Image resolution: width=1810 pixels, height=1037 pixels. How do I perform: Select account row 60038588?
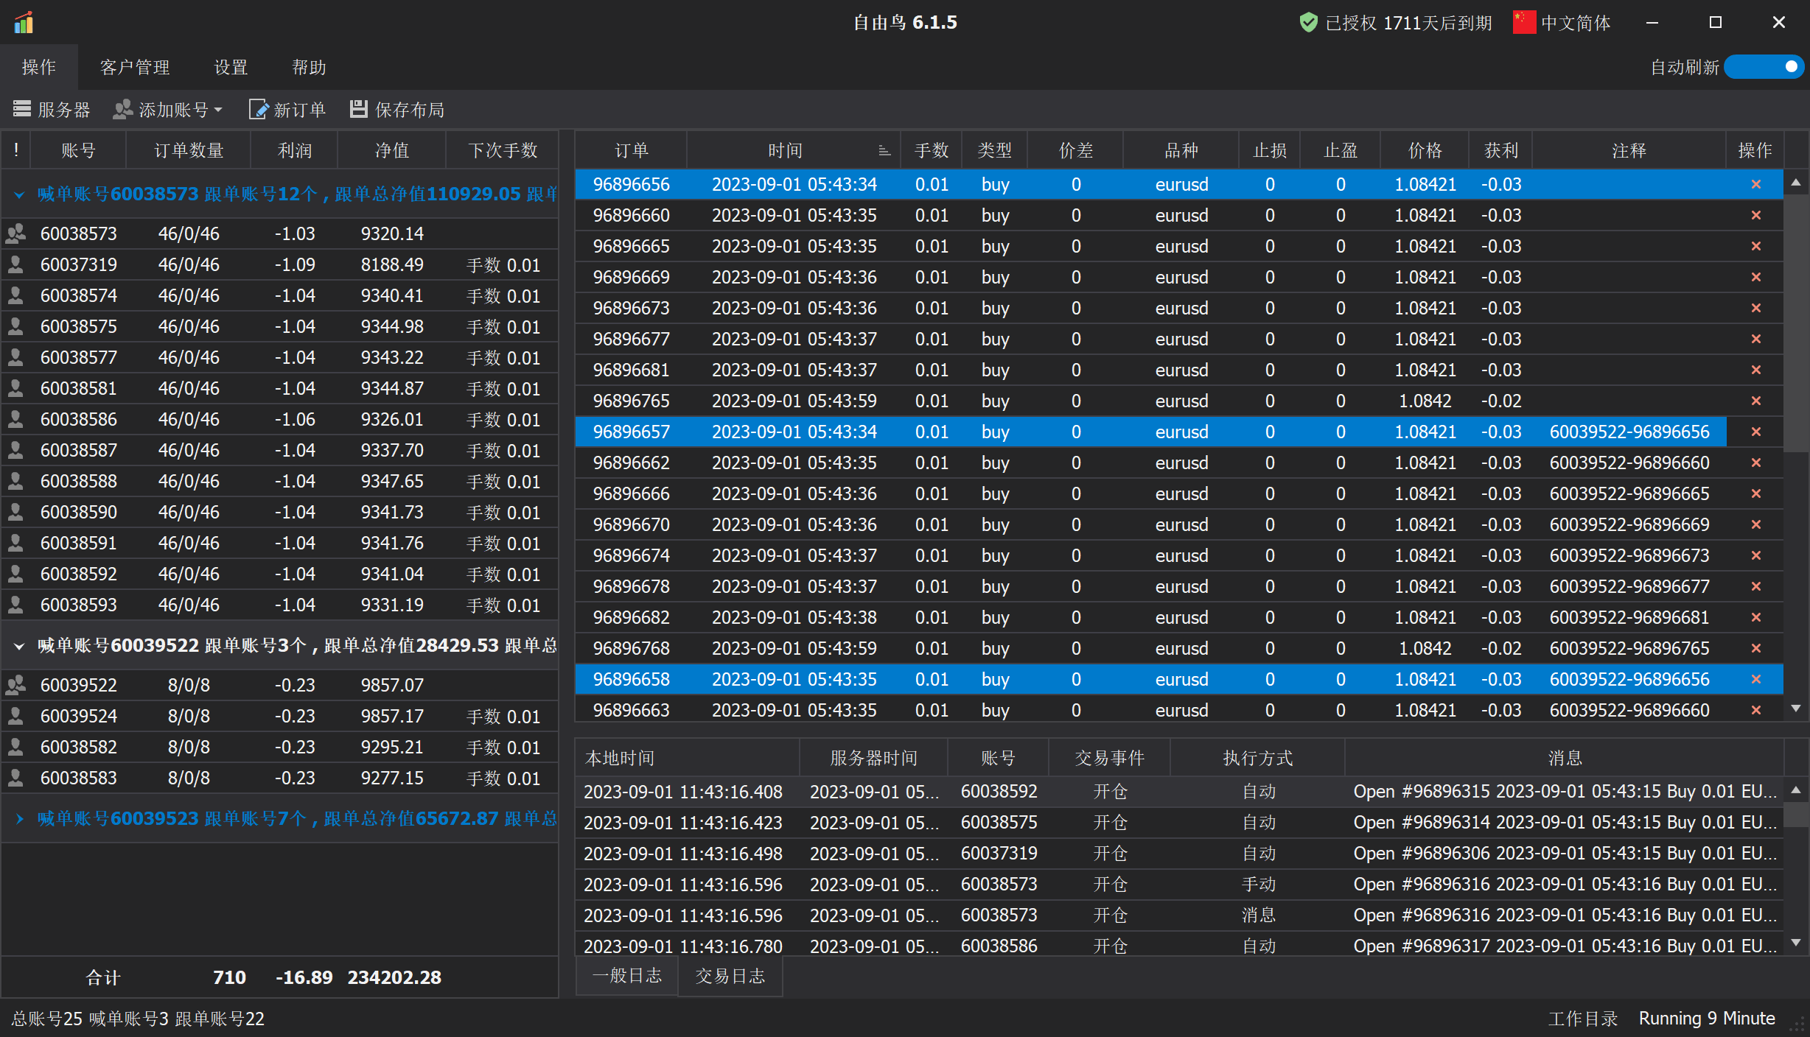click(279, 481)
